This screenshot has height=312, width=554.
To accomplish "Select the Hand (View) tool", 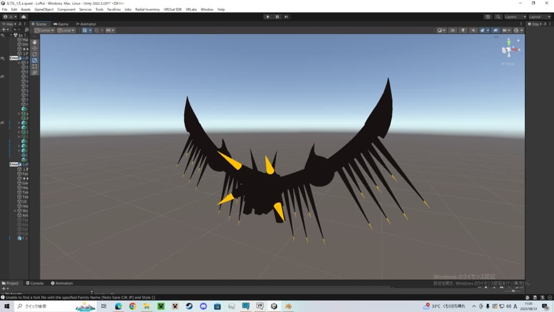I will pyautogui.click(x=35, y=42).
